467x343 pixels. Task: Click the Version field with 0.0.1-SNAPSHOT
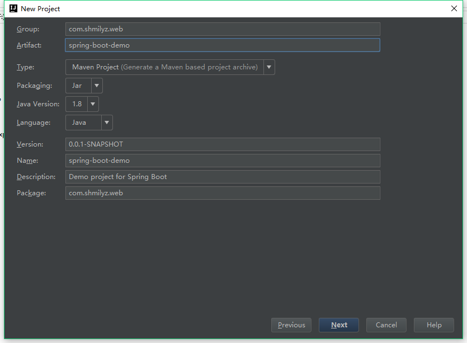tap(223, 144)
